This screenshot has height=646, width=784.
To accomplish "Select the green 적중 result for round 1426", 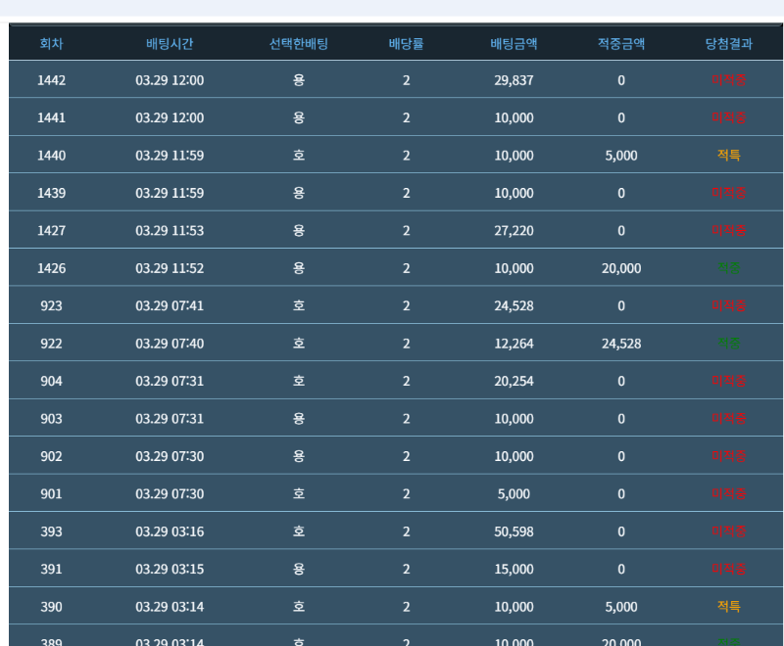I will 728,268.
